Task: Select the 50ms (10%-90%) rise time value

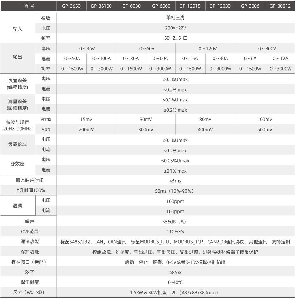Action: [175, 191]
